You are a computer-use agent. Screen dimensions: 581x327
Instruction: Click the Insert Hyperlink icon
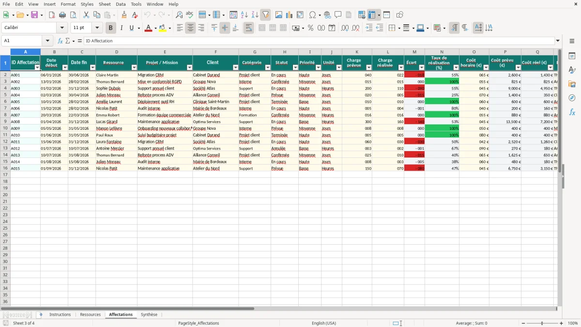(x=327, y=15)
